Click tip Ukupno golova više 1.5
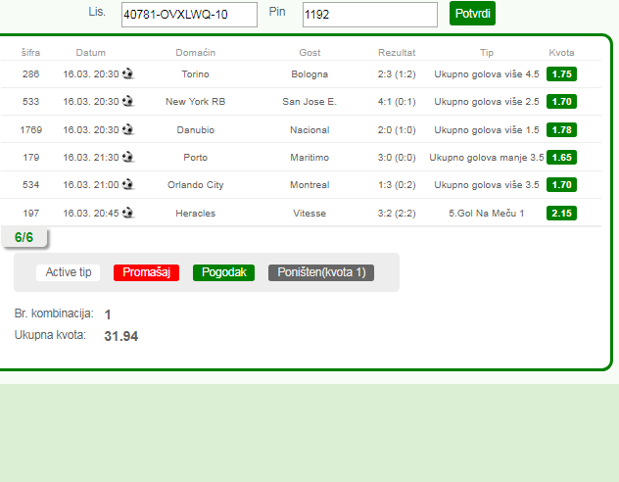This screenshot has width=619, height=482. pyautogui.click(x=487, y=130)
